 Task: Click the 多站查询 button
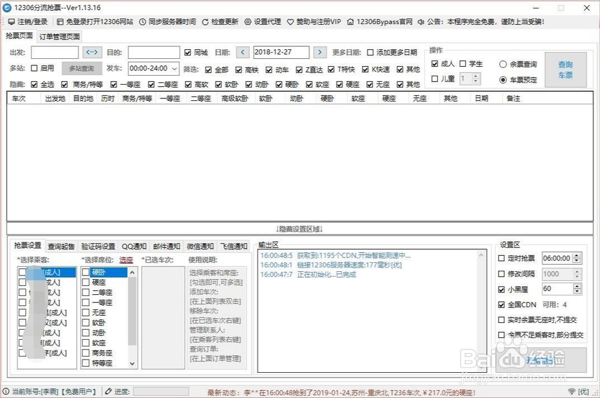[82, 68]
